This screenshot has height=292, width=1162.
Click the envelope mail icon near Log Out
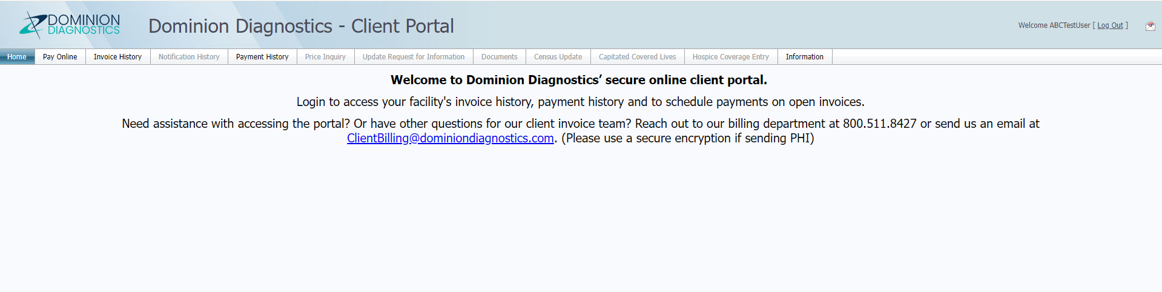tap(1150, 25)
